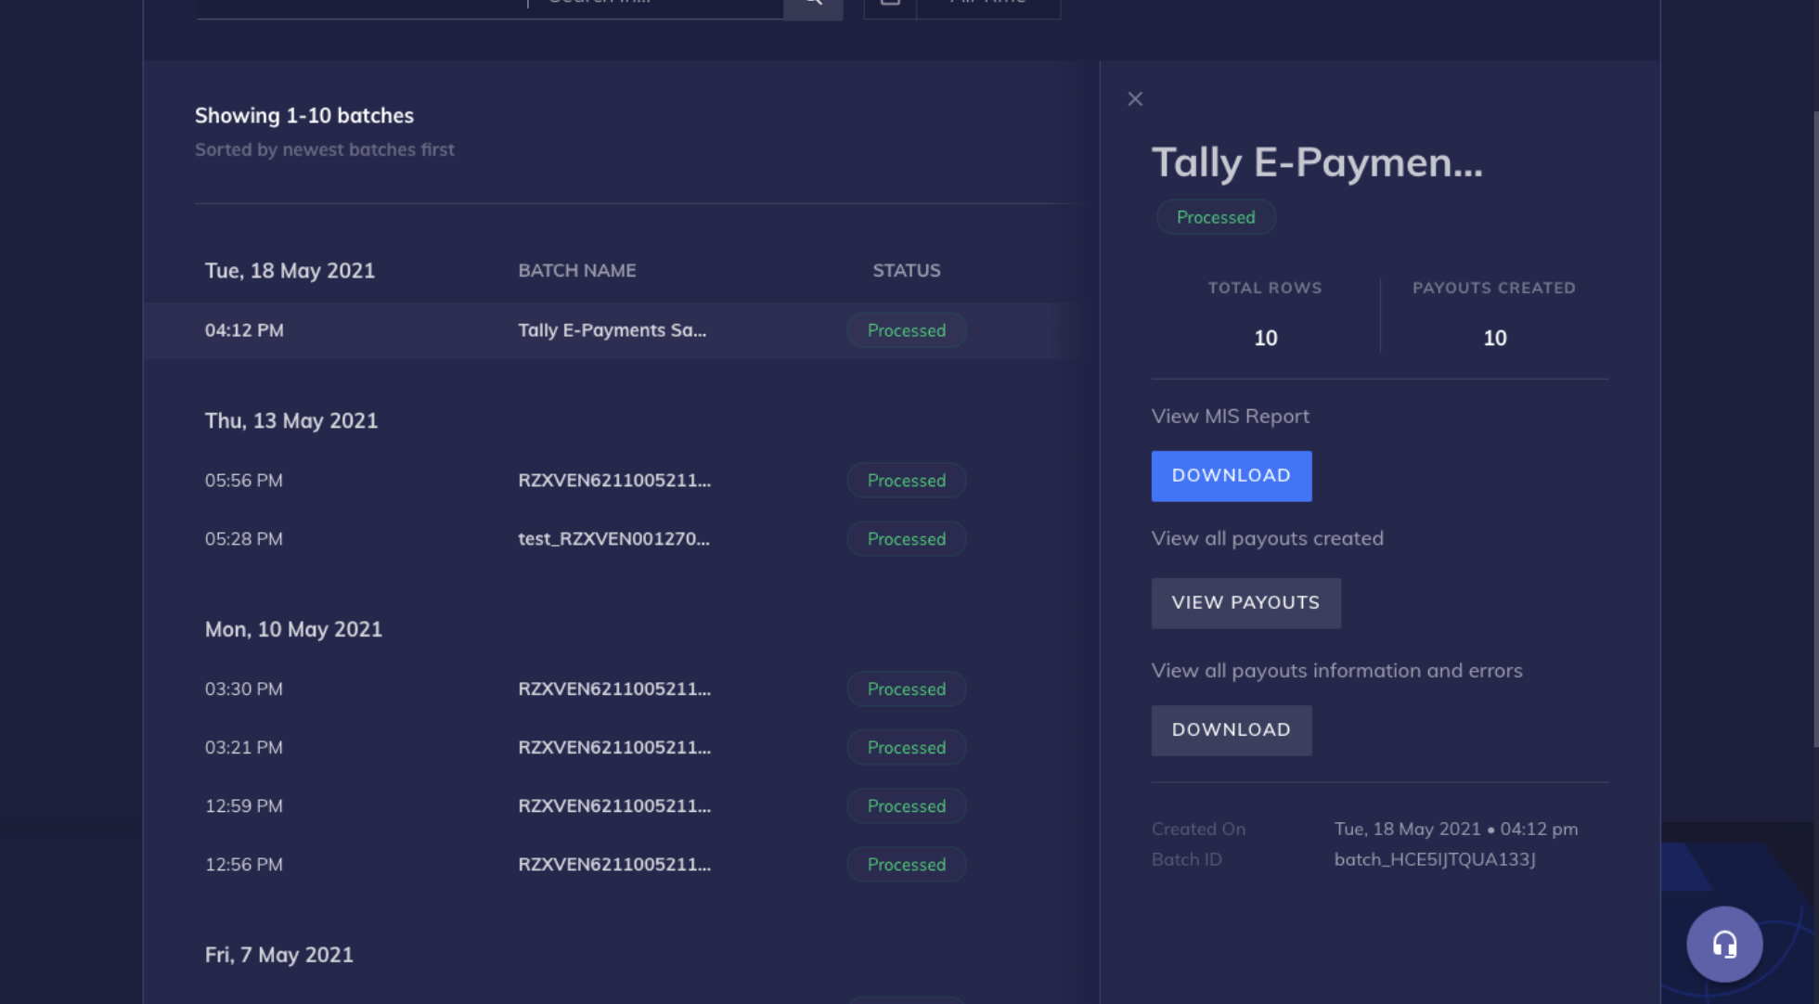Click the Tue, 18 May 2021 date heading
The image size is (1819, 1004).
coord(290,271)
